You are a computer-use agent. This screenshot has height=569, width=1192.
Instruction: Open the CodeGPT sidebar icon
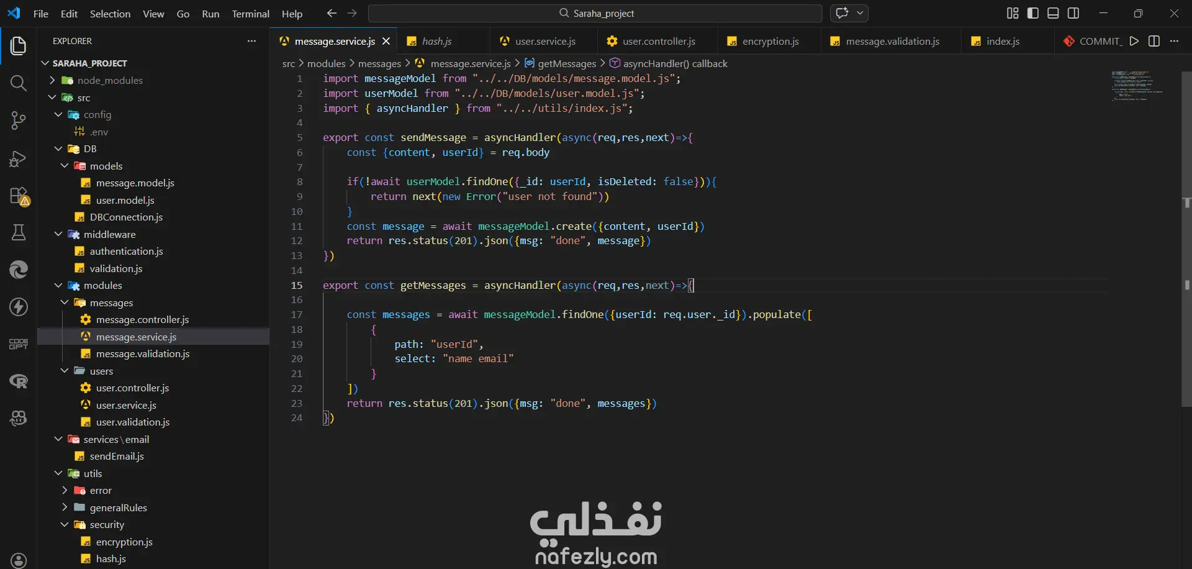click(x=19, y=344)
